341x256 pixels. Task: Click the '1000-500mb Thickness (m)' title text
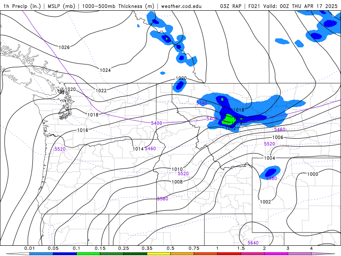[x=118, y=6]
